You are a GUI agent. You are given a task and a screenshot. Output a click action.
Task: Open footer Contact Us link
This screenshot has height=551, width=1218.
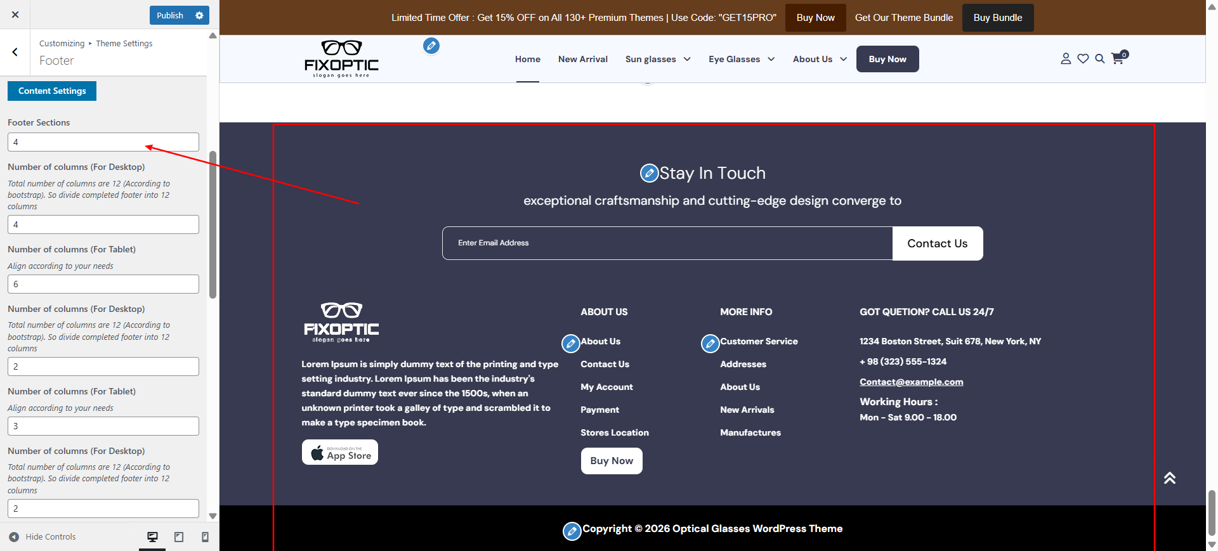pyautogui.click(x=605, y=364)
